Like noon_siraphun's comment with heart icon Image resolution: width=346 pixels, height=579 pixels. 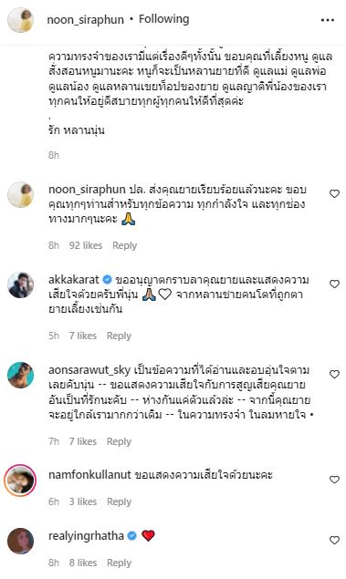[334, 194]
